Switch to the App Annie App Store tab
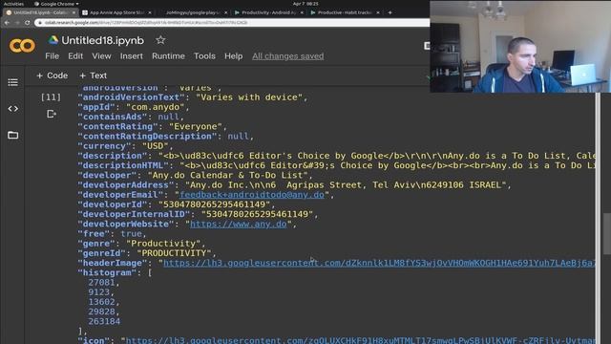611x344 pixels. point(116,12)
